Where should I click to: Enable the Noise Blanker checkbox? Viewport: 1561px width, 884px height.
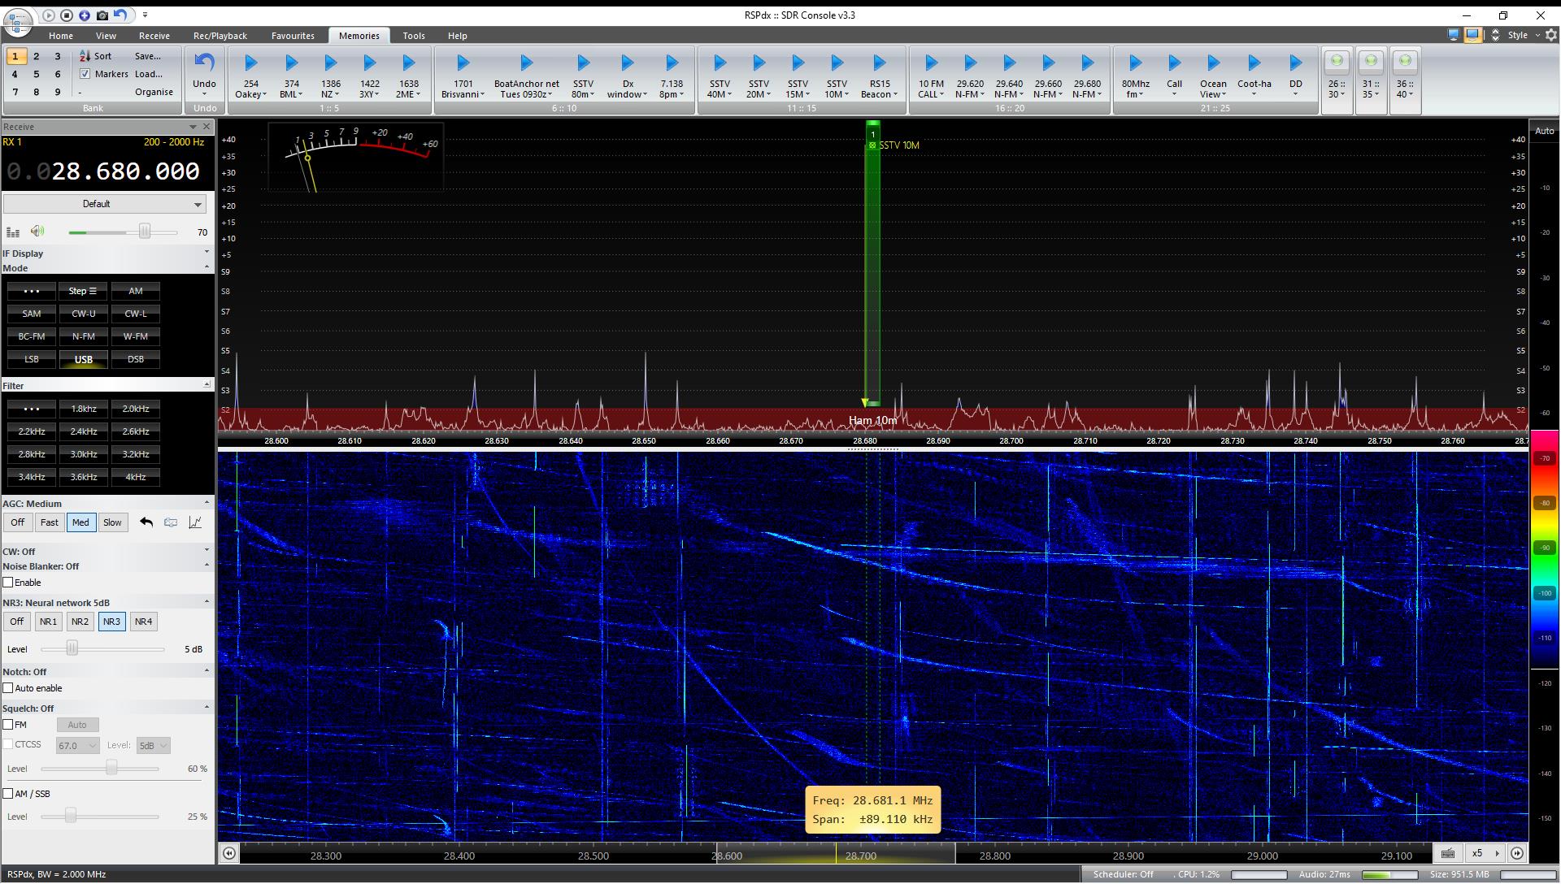[x=8, y=583]
